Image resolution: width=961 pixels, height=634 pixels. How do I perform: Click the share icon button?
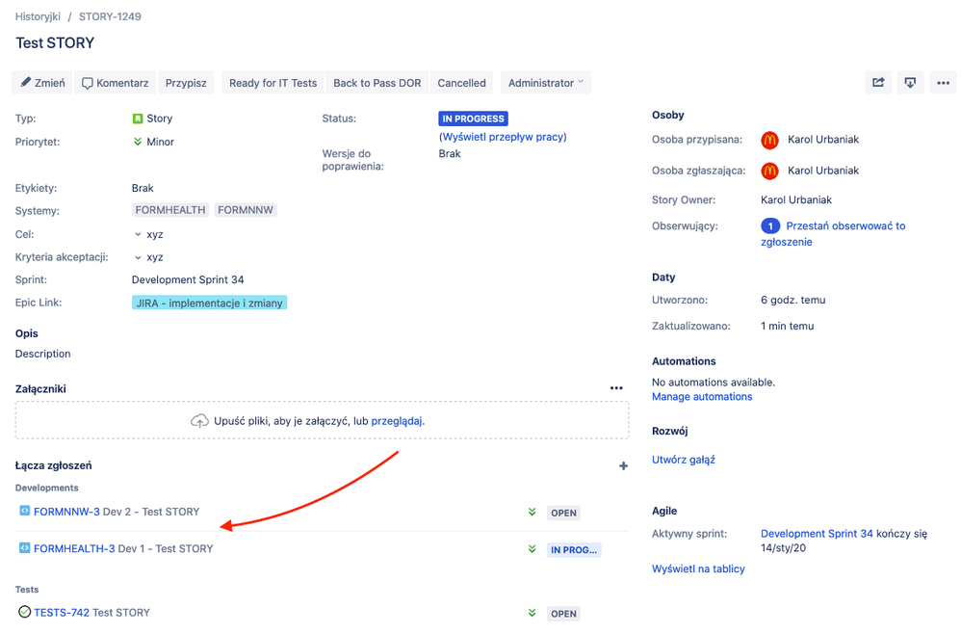[878, 83]
